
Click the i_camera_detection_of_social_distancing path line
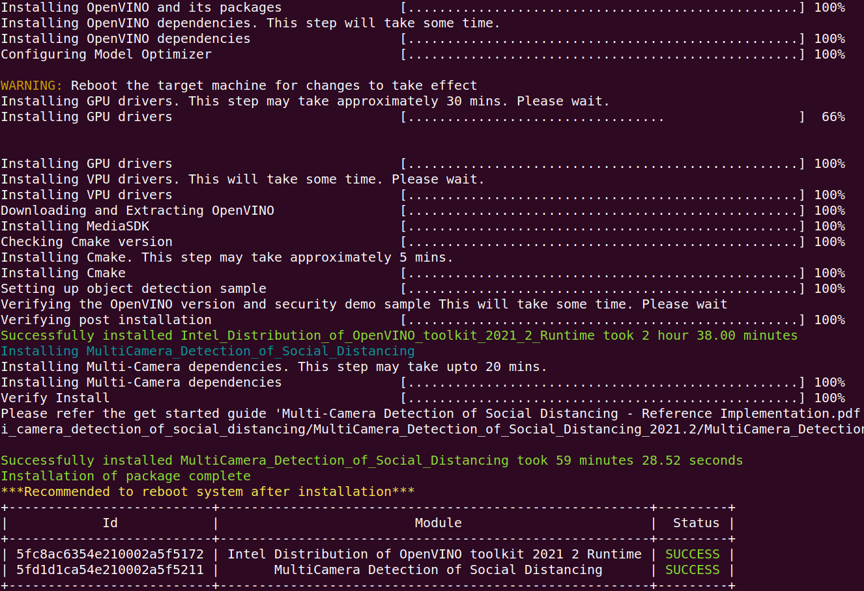tap(432, 430)
